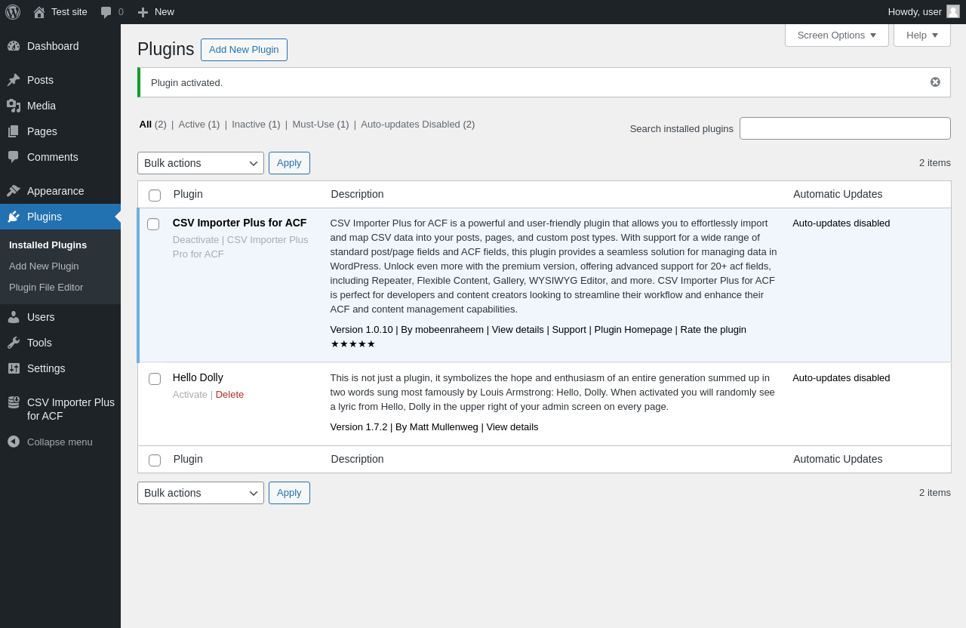Open View details for CSV Importer Plus
Viewport: 966px width, 628px height.
point(518,330)
